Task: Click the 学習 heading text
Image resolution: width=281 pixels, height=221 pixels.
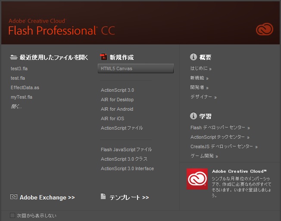Action: 206,116
